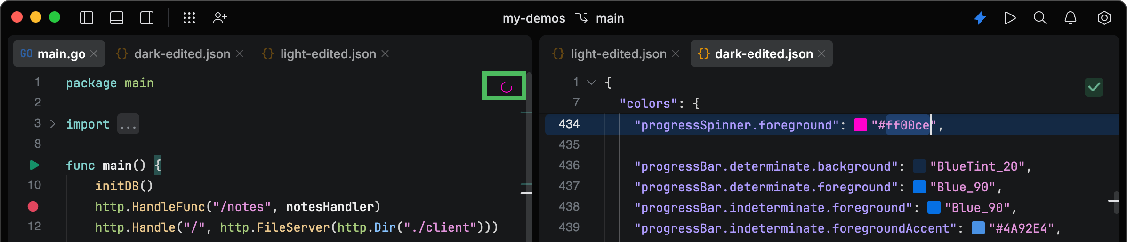Open the settings hexagon icon
The width and height of the screenshot is (1127, 242).
(1104, 18)
